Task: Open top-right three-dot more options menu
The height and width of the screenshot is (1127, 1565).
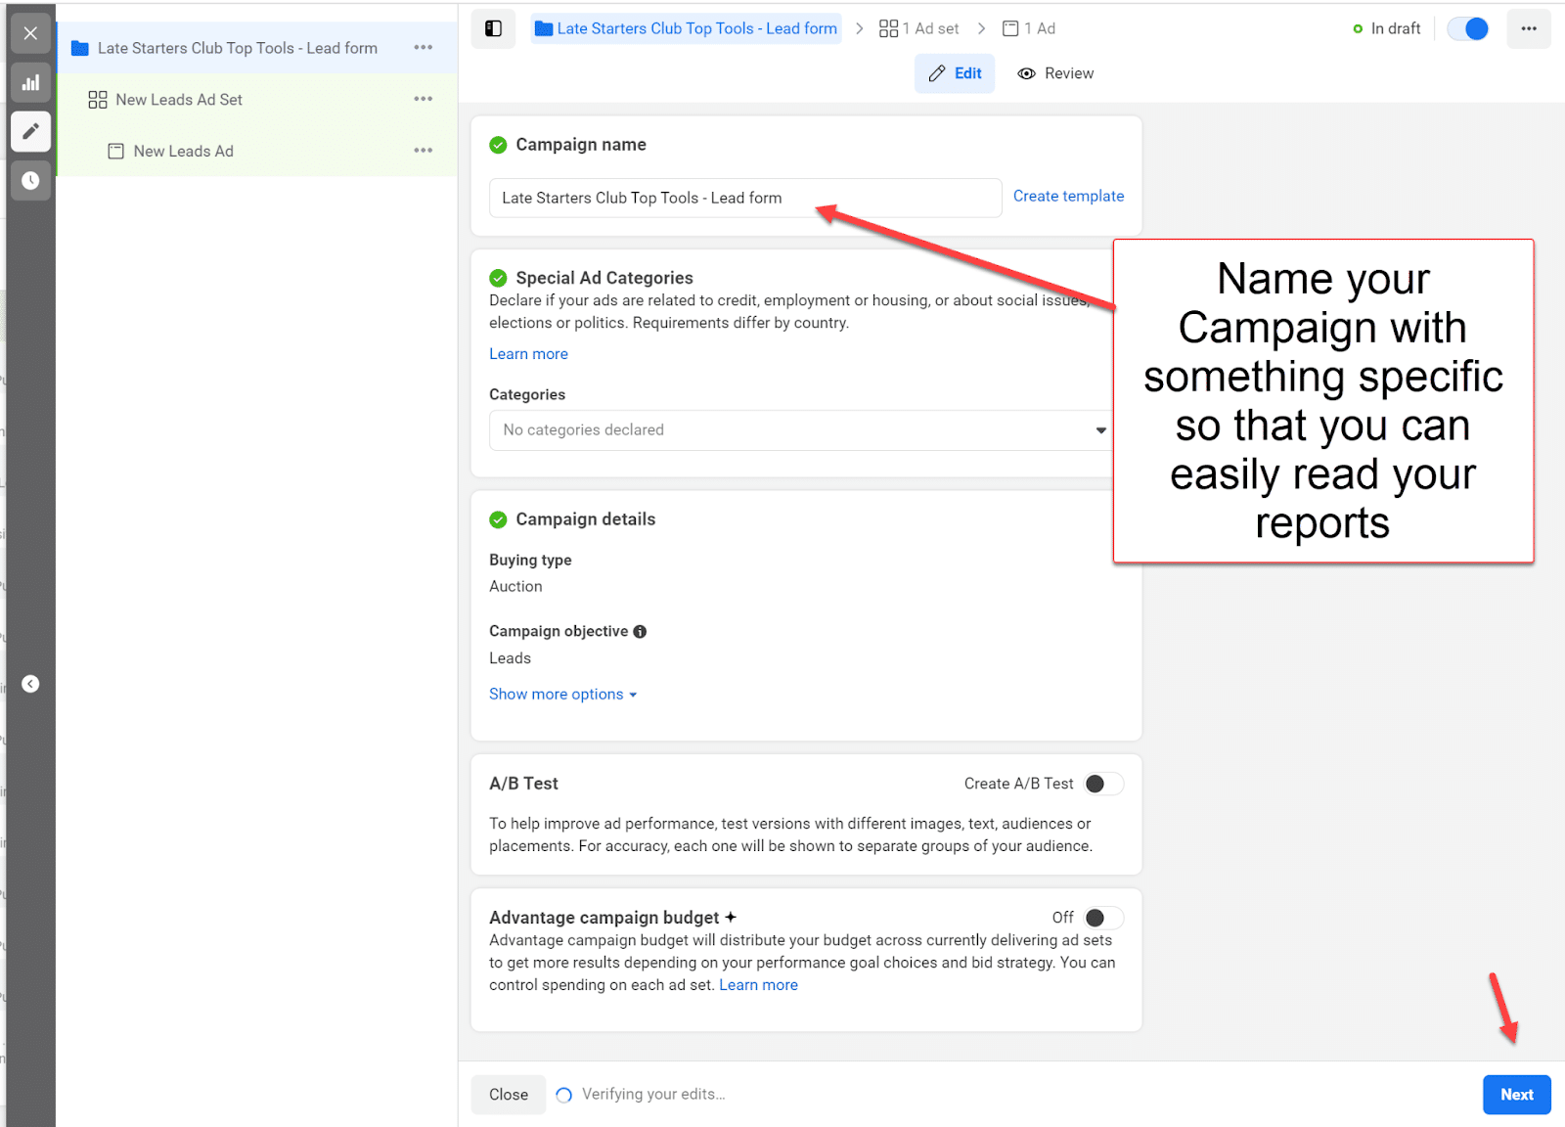Action: point(1528,28)
